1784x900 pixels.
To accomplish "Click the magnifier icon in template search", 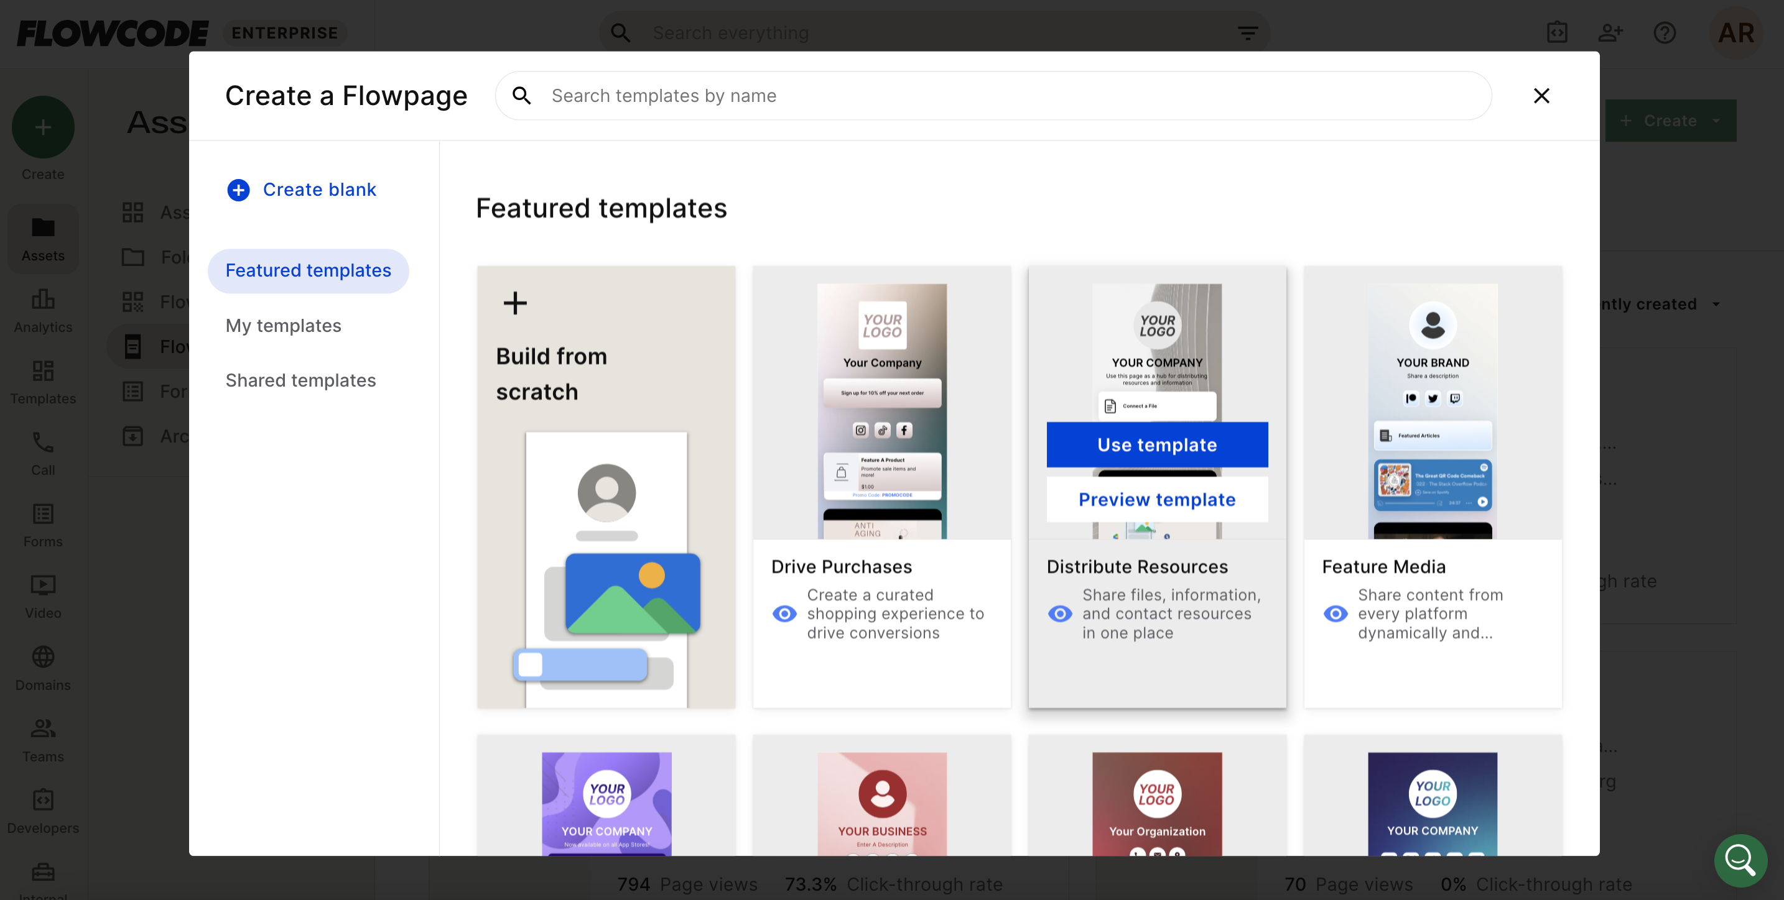I will 522,96.
